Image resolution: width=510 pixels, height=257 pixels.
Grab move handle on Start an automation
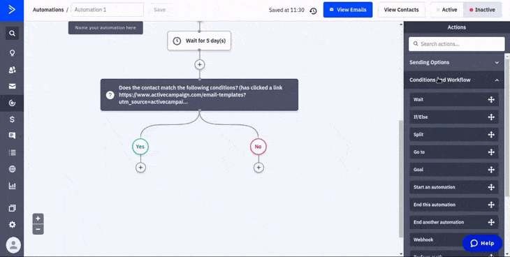pyautogui.click(x=491, y=187)
